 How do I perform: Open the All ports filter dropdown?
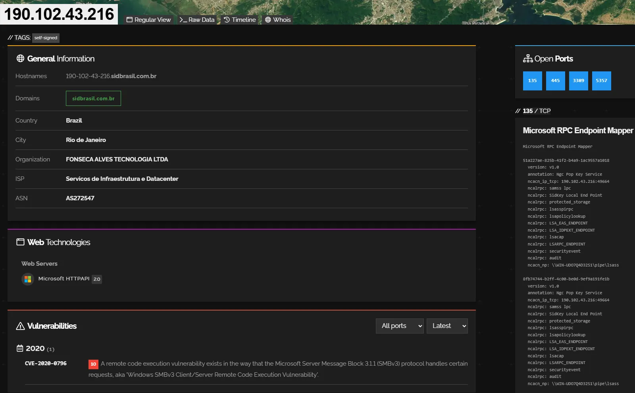400,326
